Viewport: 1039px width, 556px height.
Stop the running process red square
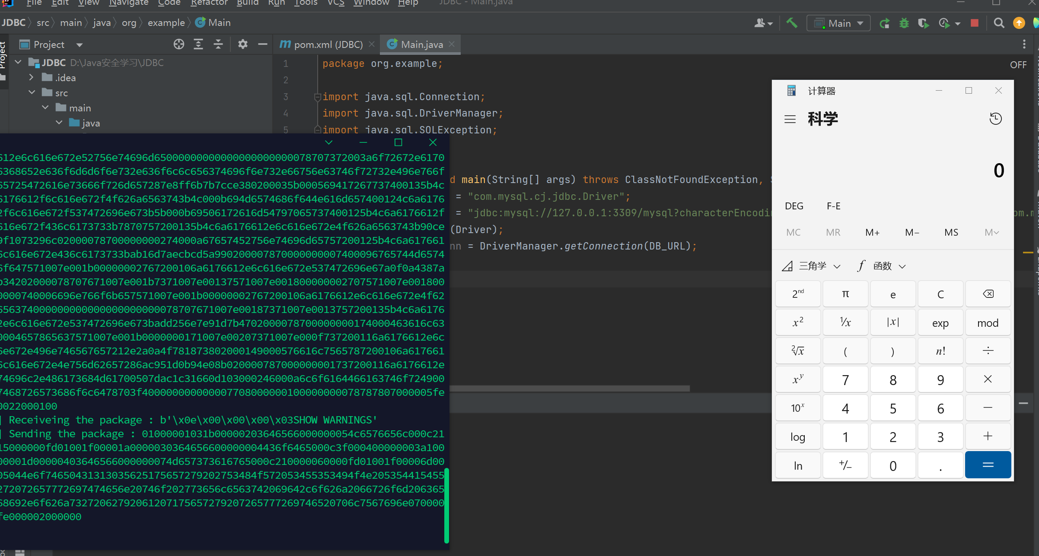(x=974, y=23)
